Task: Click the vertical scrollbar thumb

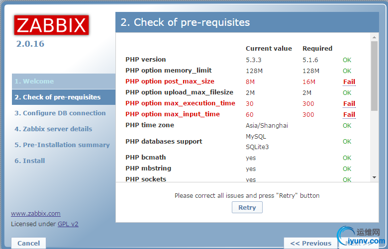Action: (x=374, y=76)
